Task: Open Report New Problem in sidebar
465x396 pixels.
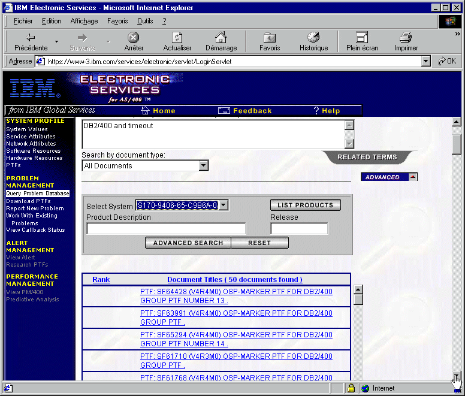Action: (x=35, y=208)
